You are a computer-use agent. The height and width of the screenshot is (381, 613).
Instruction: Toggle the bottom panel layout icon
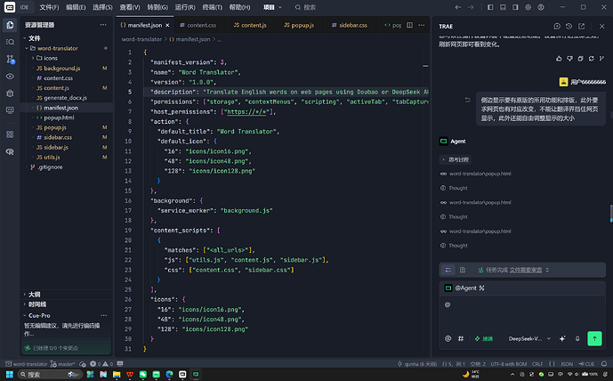point(503,7)
